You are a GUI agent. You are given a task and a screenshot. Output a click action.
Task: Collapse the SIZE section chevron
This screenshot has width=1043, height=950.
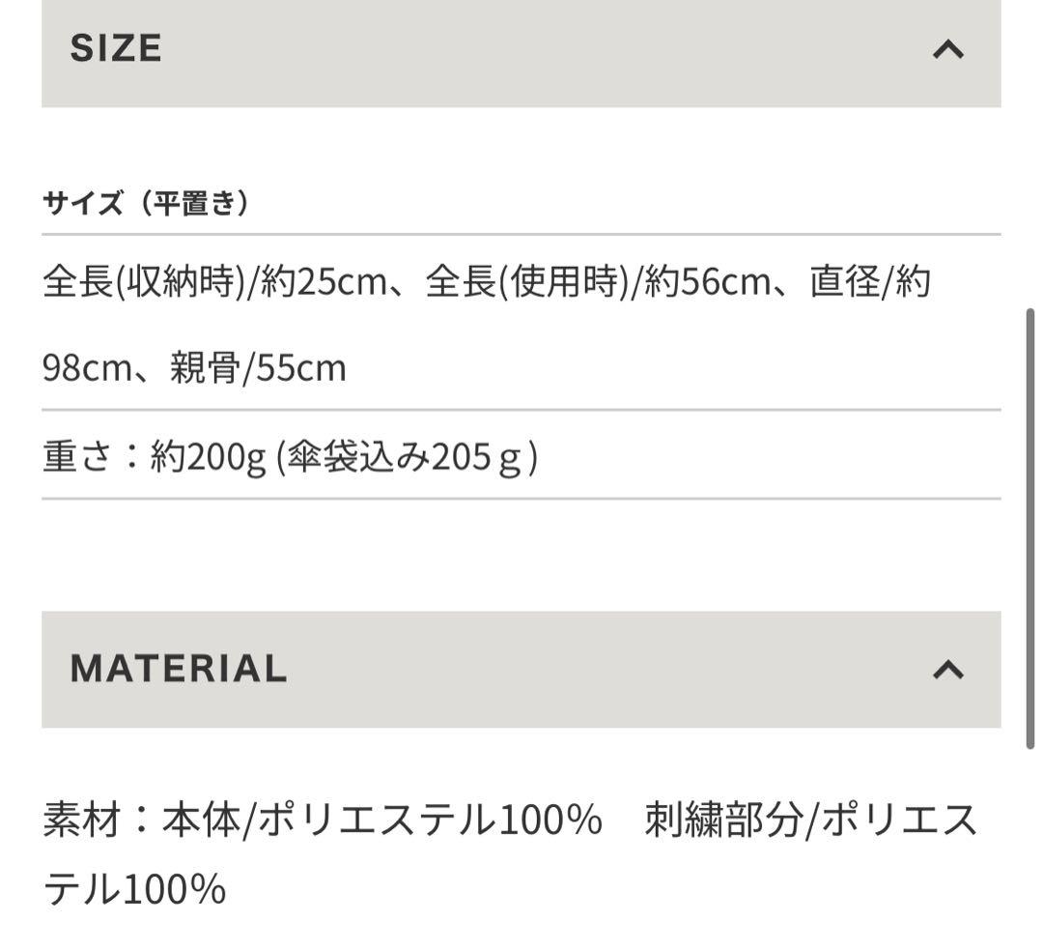947,49
